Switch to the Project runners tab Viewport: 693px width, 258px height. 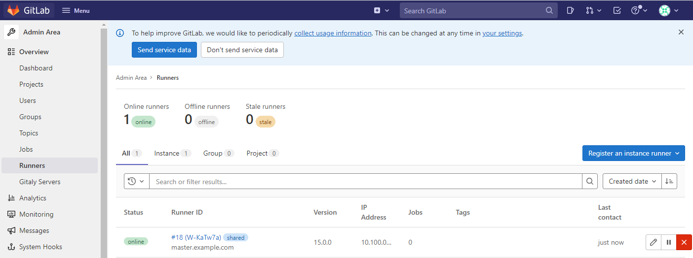pyautogui.click(x=263, y=153)
